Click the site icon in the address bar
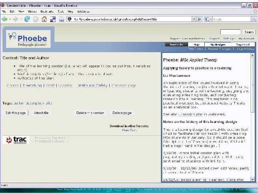The image size is (258, 193). click(x=70, y=19)
